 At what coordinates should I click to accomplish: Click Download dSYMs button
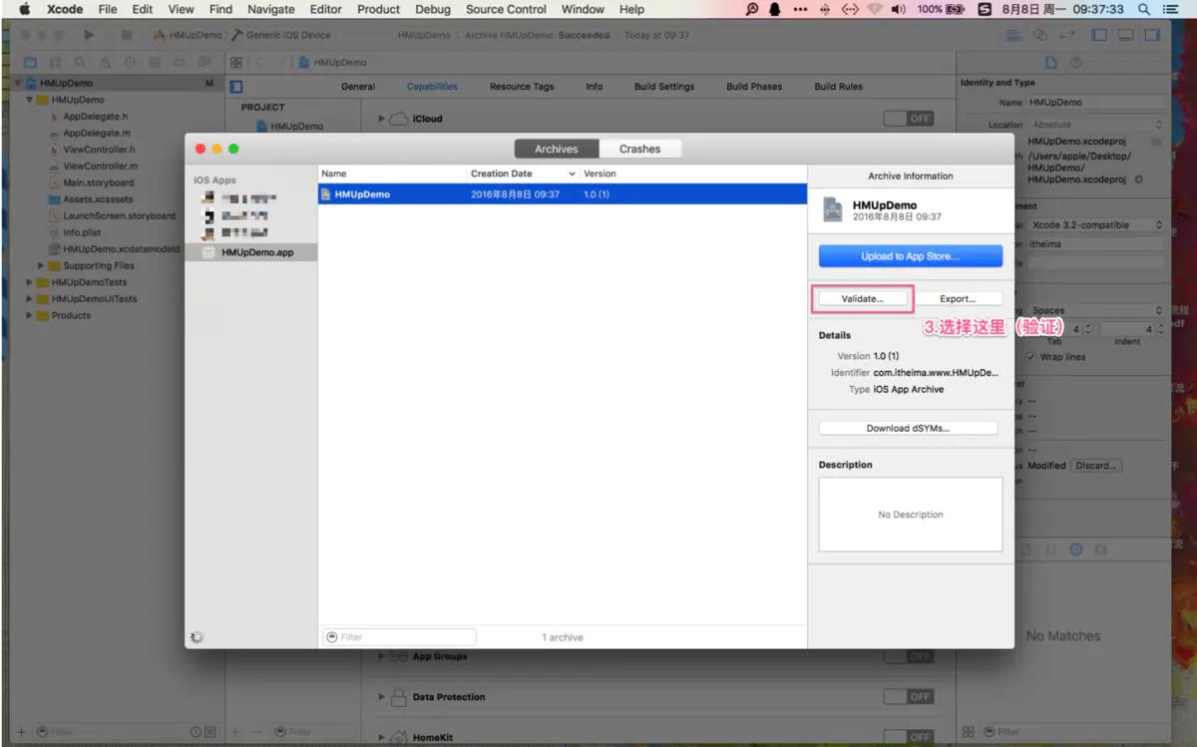point(908,428)
